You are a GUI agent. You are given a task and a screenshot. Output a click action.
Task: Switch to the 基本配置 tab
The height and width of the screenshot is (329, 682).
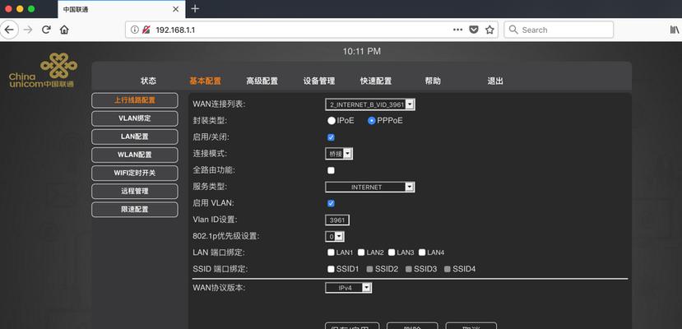pyautogui.click(x=206, y=81)
